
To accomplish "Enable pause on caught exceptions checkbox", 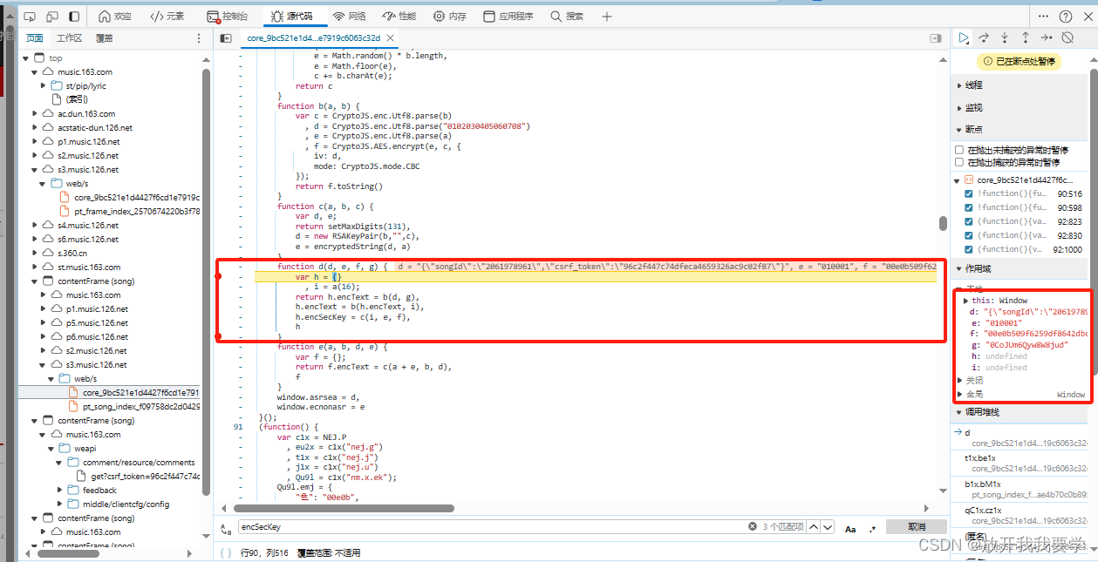I will pos(960,162).
